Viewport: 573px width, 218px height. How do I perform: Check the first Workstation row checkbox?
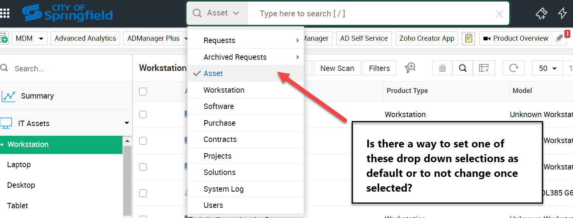[143, 114]
